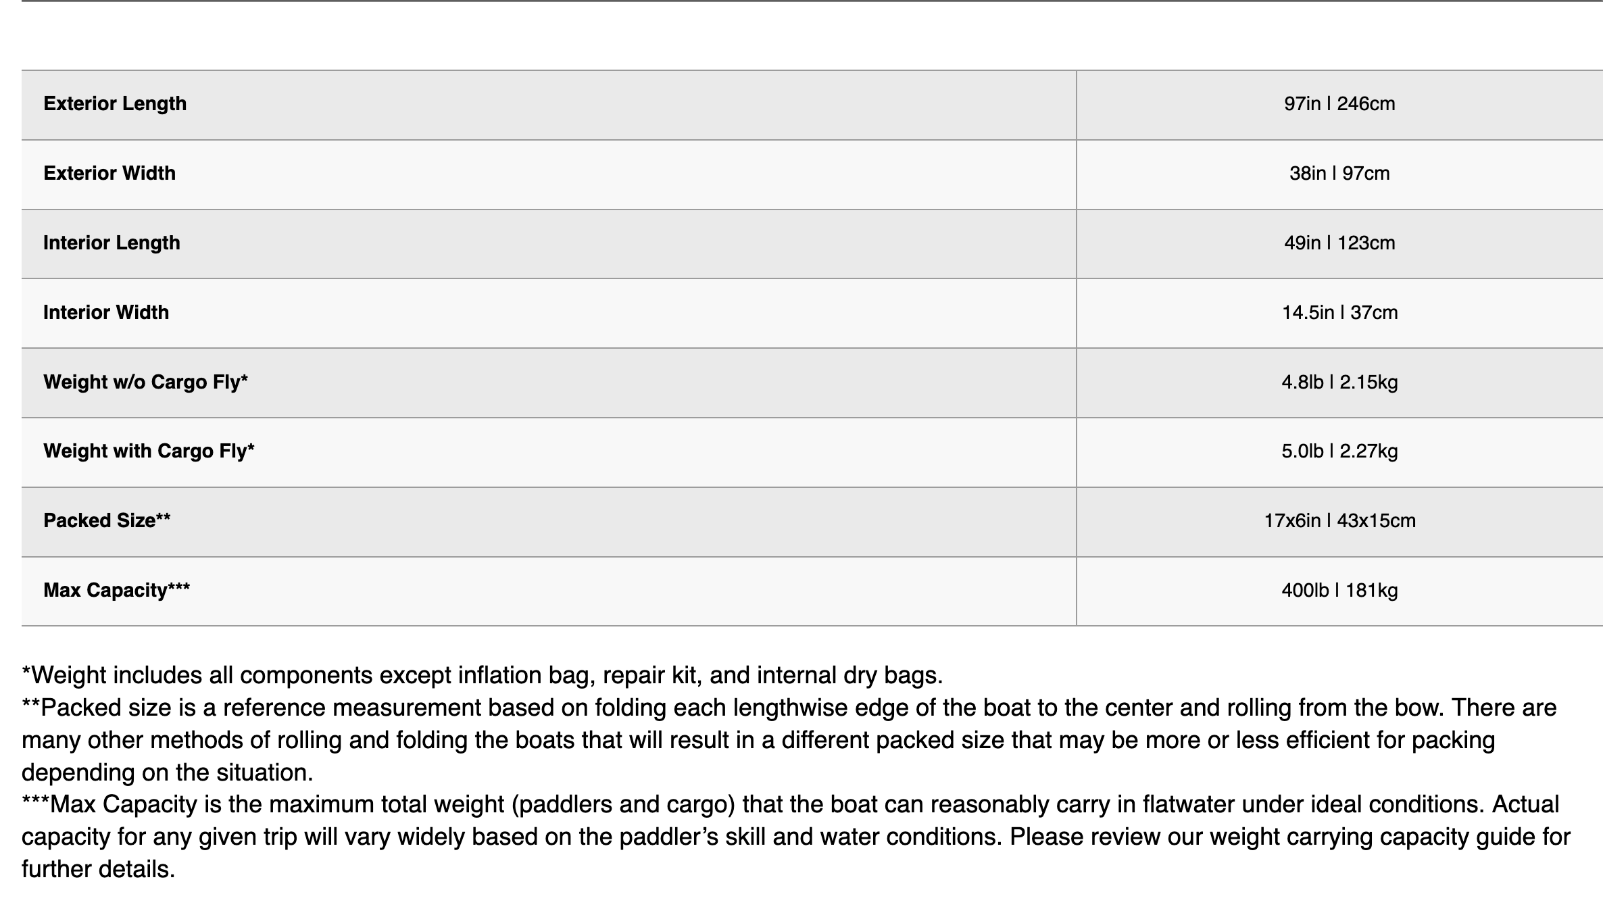
Task: Click the Exterior Width row label
Action: pyautogui.click(x=109, y=174)
